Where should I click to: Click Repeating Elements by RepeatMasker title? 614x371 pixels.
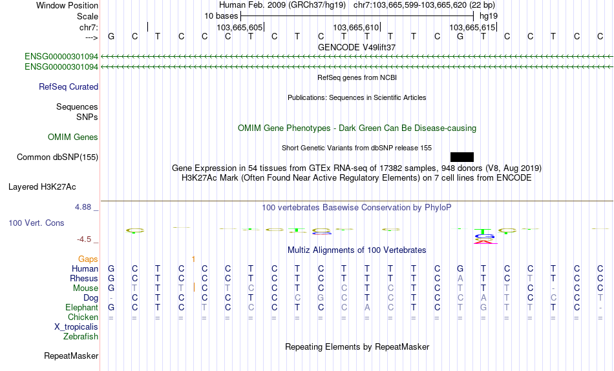[357, 347]
